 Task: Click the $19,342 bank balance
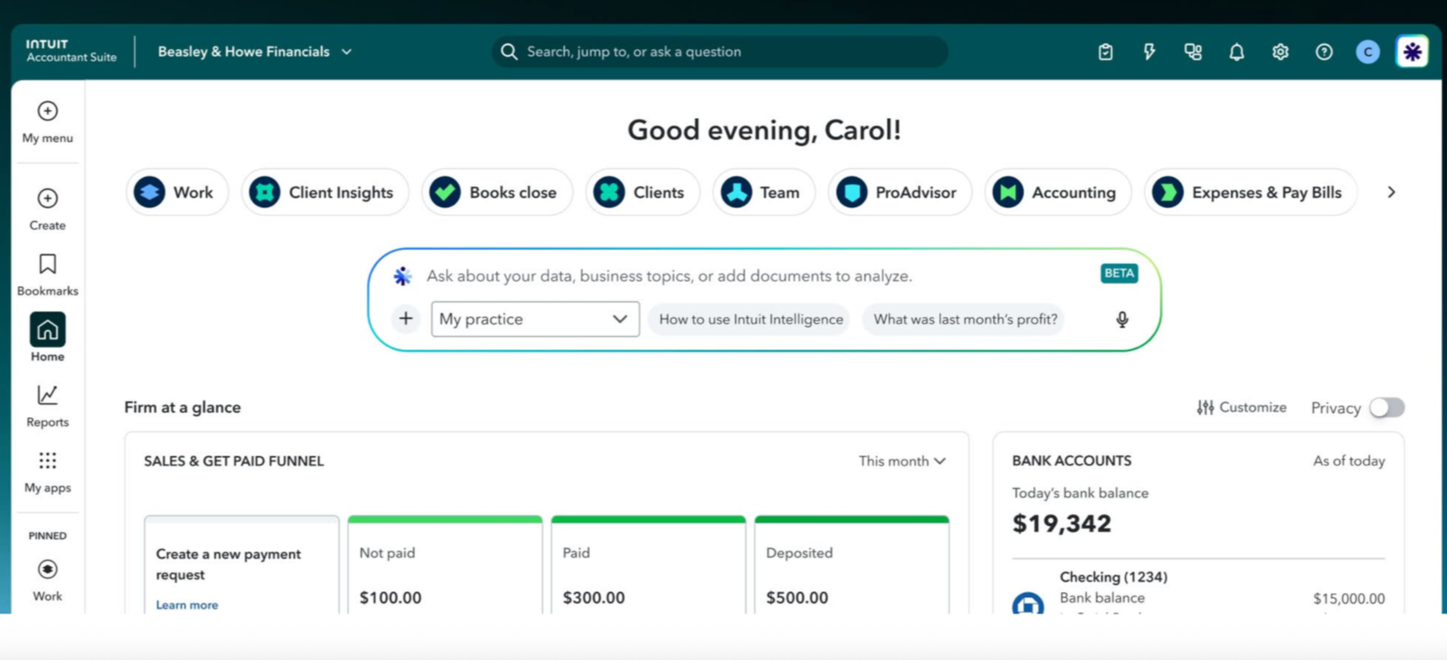coord(1061,523)
